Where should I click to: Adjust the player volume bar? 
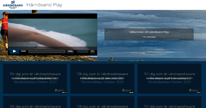coord(83,51)
